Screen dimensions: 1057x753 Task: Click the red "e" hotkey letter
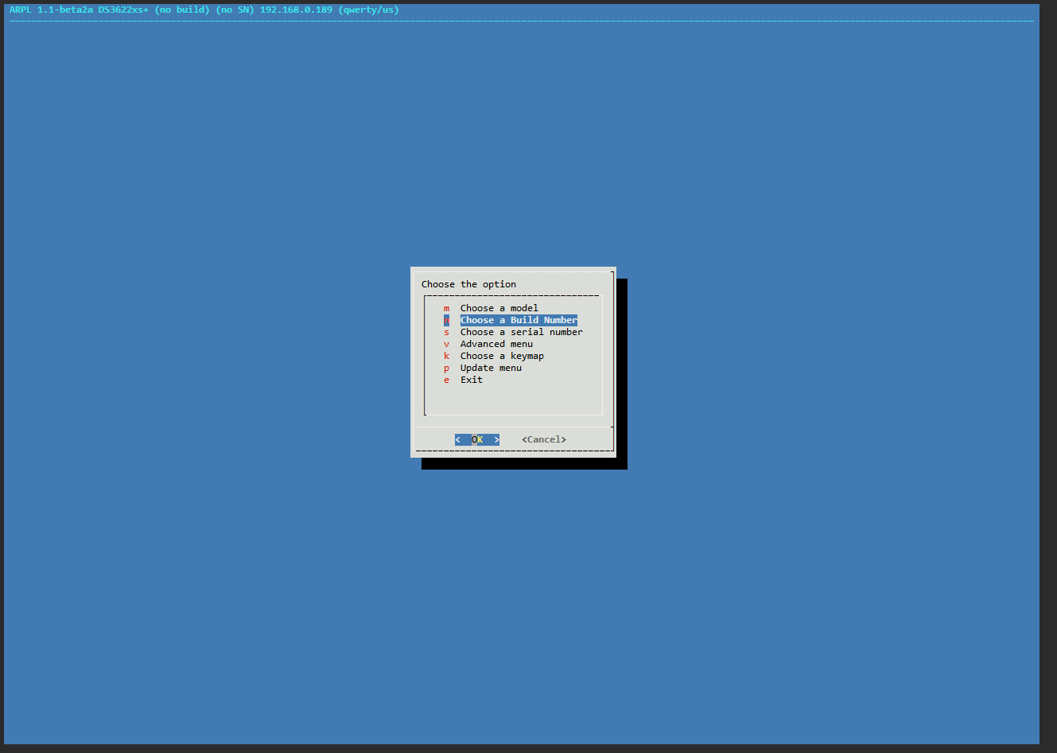446,380
